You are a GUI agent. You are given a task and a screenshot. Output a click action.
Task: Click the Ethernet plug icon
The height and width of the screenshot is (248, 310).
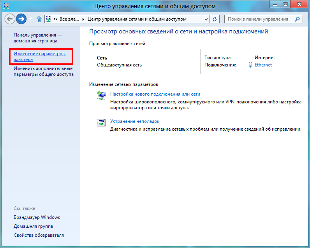click(x=250, y=65)
